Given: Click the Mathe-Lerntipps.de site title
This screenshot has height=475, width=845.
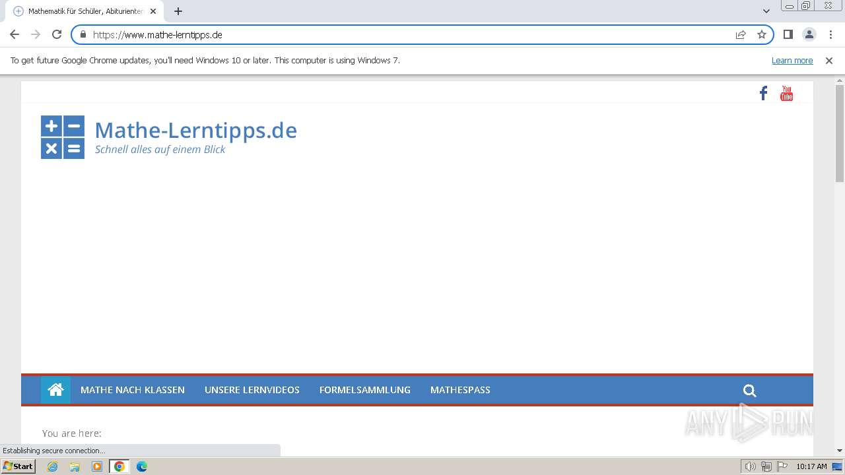Looking at the screenshot, I should point(196,130).
